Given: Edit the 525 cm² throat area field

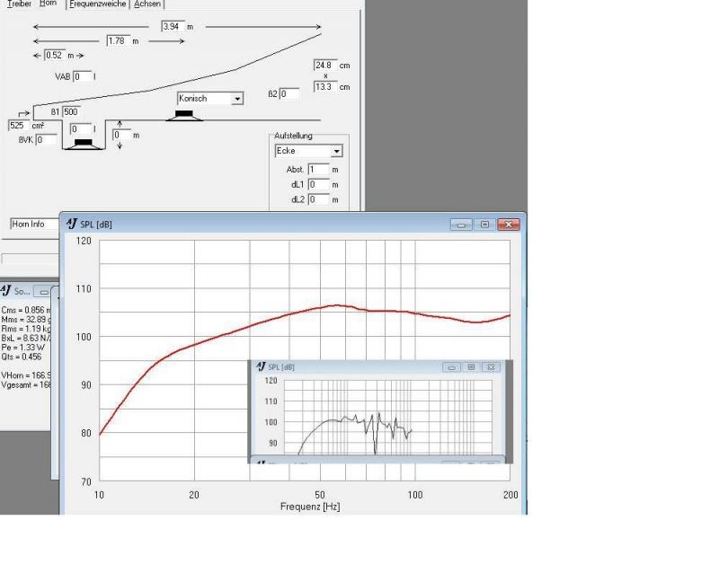Looking at the screenshot, I should tap(19, 125).
